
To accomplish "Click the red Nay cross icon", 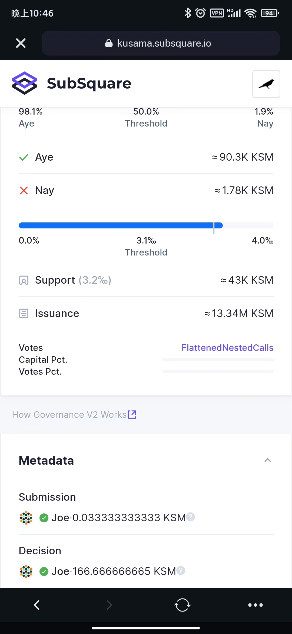I will tap(24, 190).
